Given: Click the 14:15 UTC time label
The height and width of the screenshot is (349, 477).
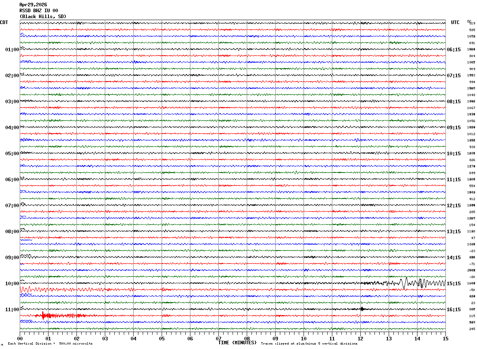Looking at the screenshot, I should [454, 258].
